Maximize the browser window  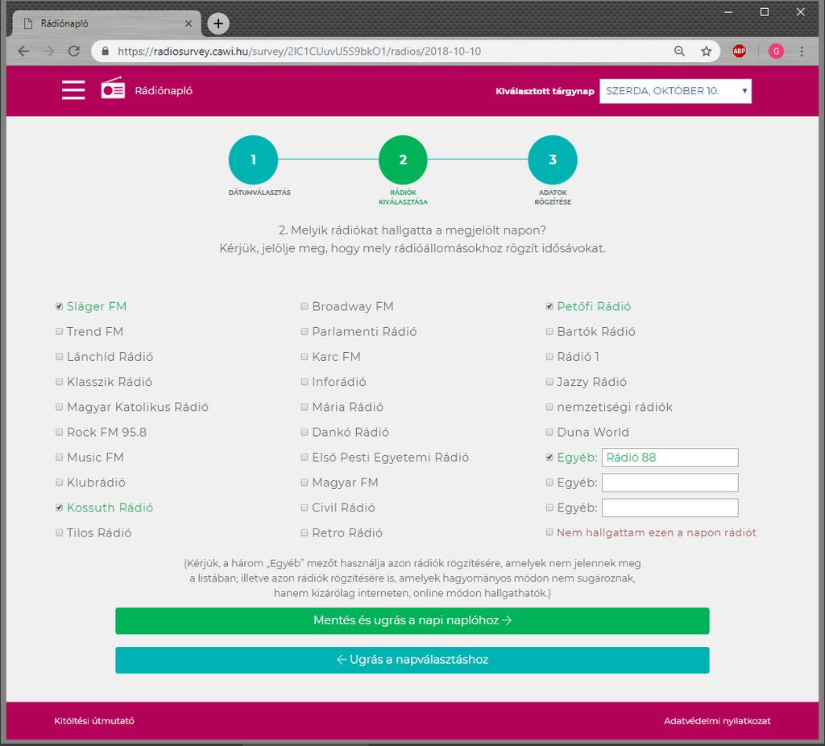pyautogui.click(x=765, y=11)
